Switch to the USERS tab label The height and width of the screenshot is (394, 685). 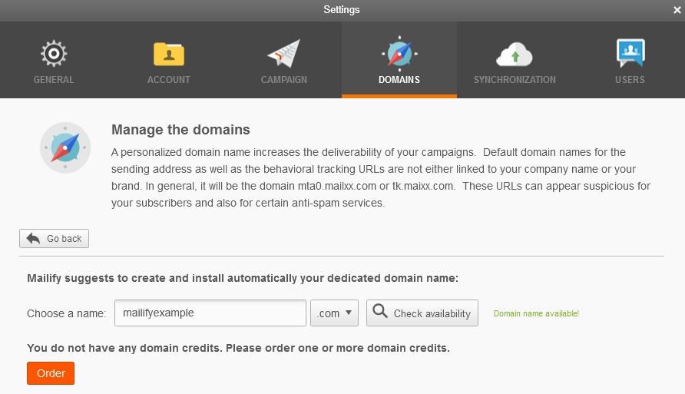[630, 80]
